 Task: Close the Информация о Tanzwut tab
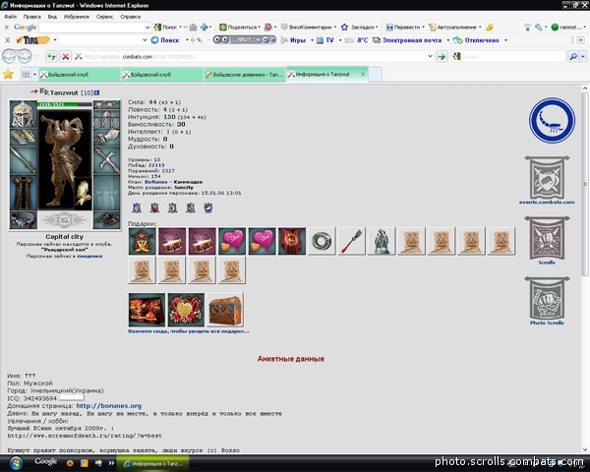(x=363, y=74)
